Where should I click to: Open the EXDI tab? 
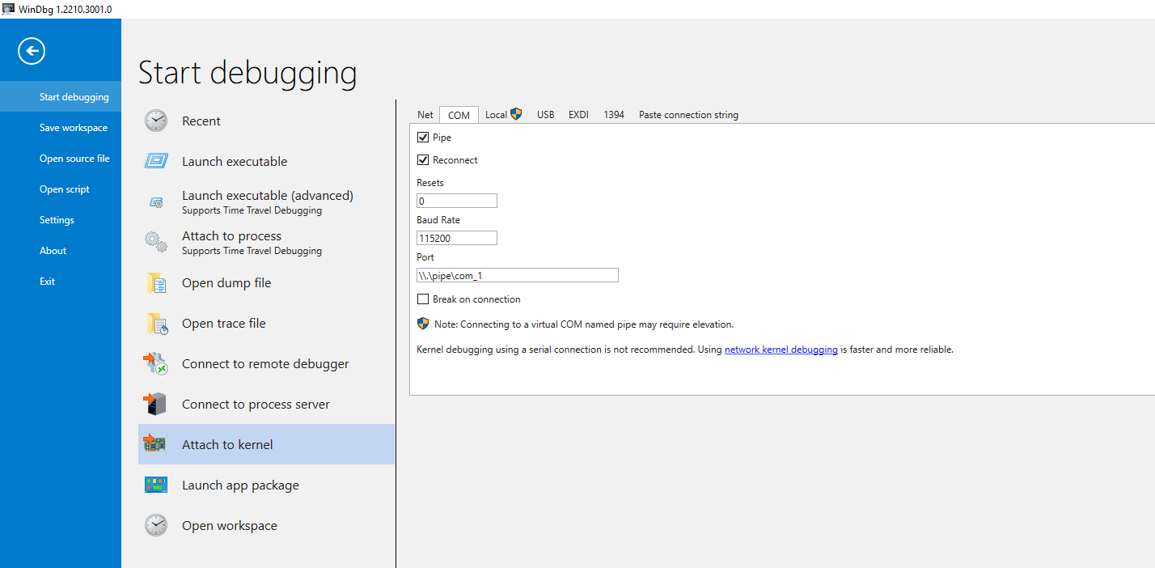(x=578, y=115)
